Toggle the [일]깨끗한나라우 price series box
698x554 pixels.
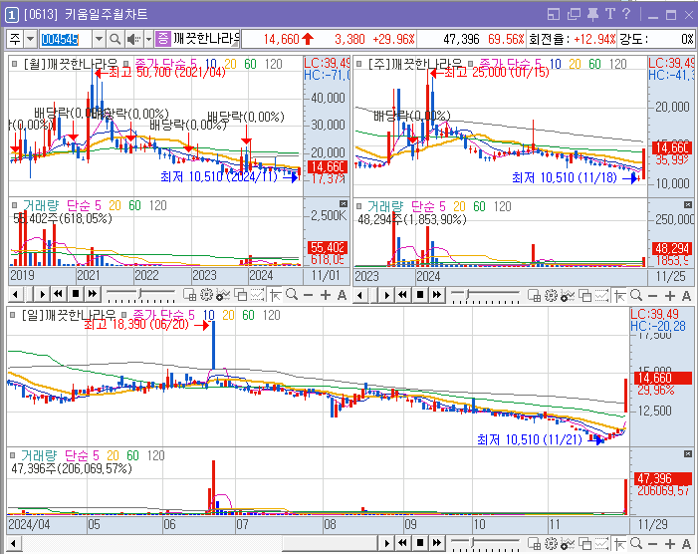[13, 315]
